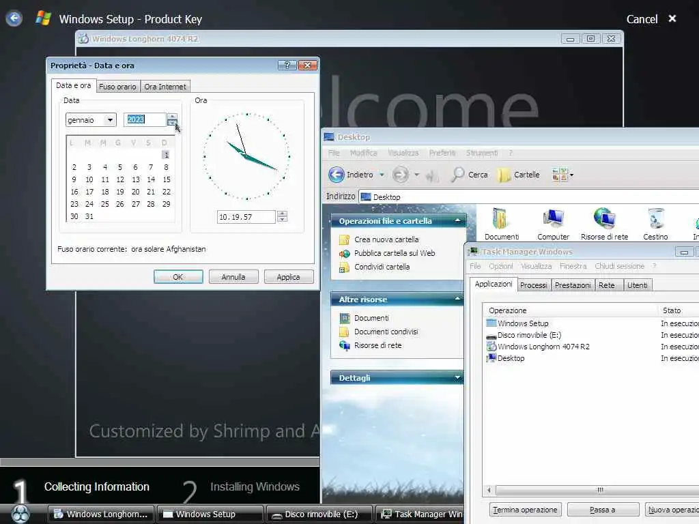
Task: Click Condividi cartella link
Action: coord(382,267)
